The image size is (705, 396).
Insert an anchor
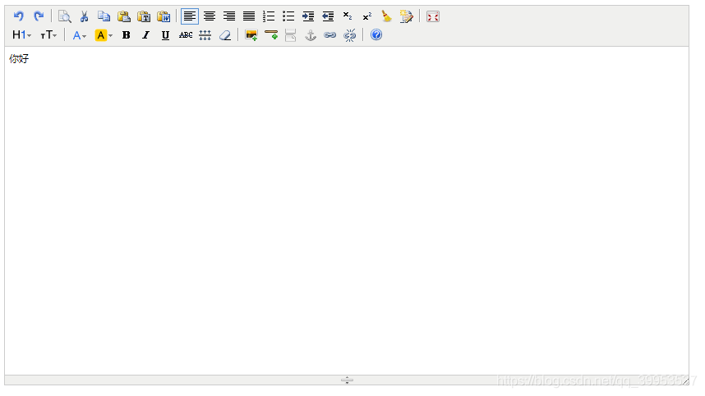[311, 35]
